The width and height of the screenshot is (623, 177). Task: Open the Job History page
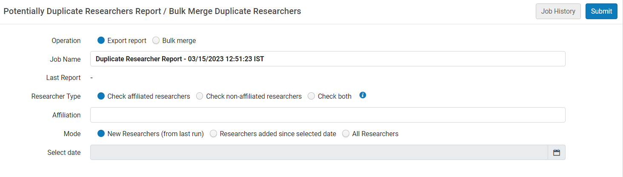[558, 11]
